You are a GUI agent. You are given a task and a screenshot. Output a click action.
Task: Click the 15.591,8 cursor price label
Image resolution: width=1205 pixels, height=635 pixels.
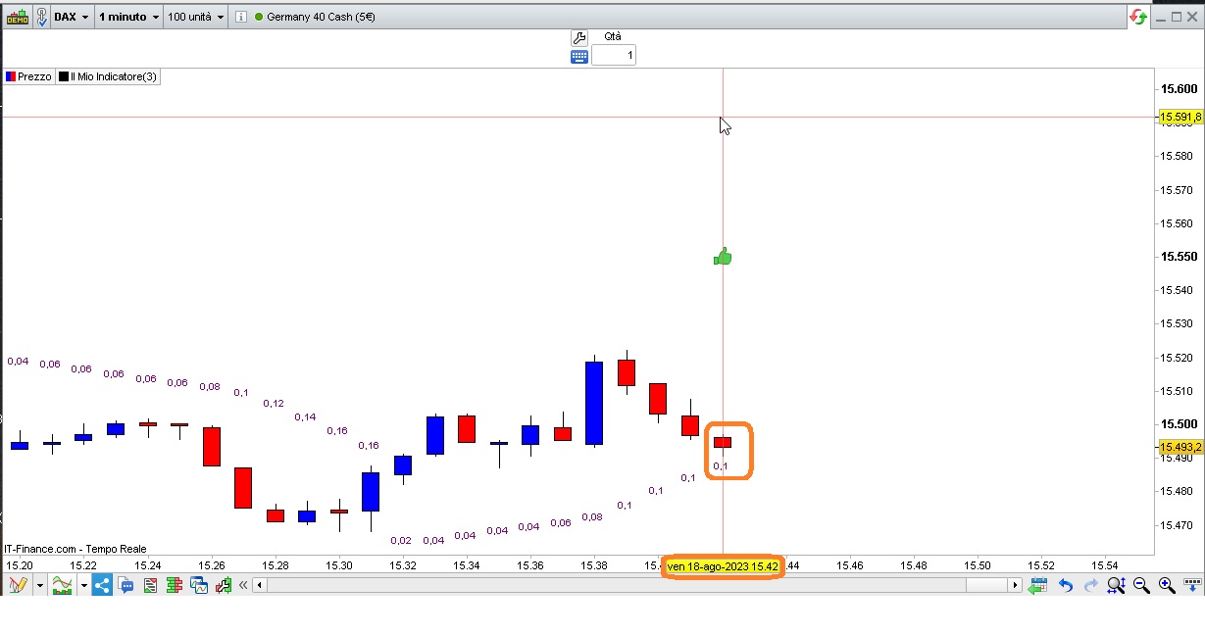[1180, 117]
